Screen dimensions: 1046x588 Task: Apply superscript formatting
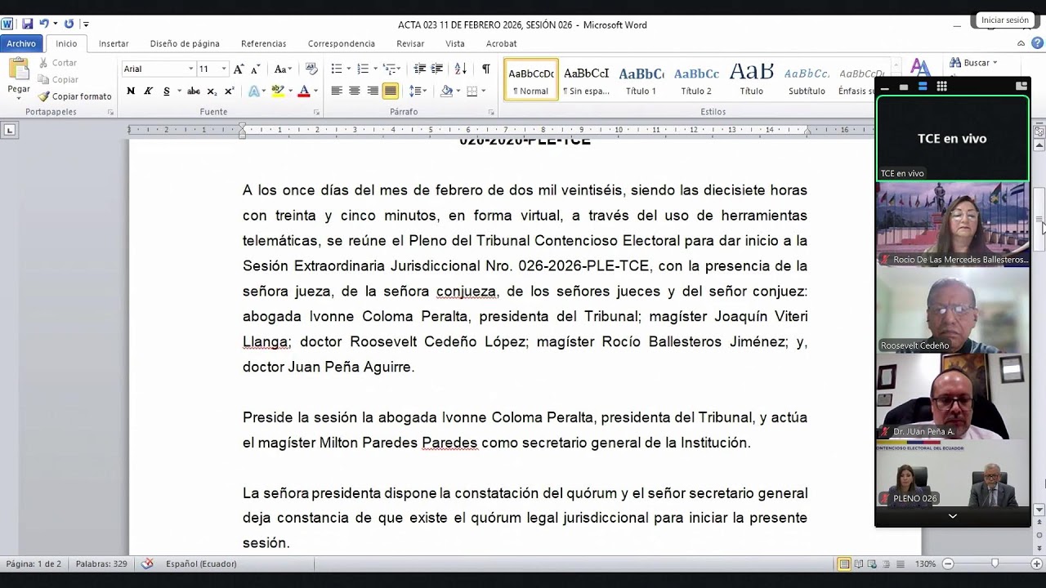click(x=229, y=91)
